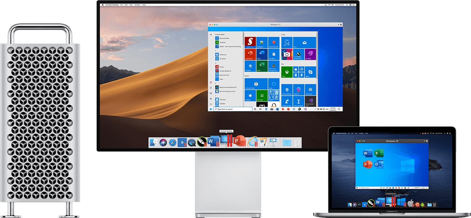Open the Paint 3D tile
Image resolution: width=471 pixels, height=218 pixels.
click(x=299, y=90)
